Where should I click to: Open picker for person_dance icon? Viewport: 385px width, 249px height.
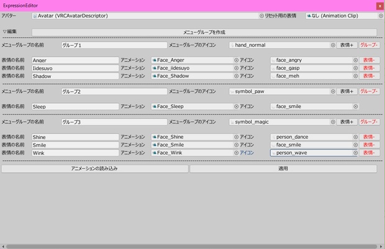click(x=356, y=137)
